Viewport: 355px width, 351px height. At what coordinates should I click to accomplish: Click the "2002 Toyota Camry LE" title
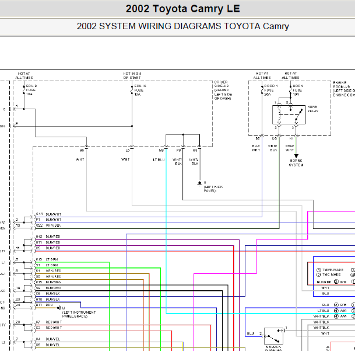click(182, 9)
